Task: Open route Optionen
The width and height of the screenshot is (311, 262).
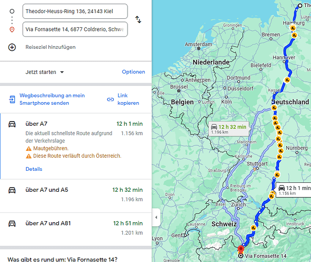Action: point(133,72)
